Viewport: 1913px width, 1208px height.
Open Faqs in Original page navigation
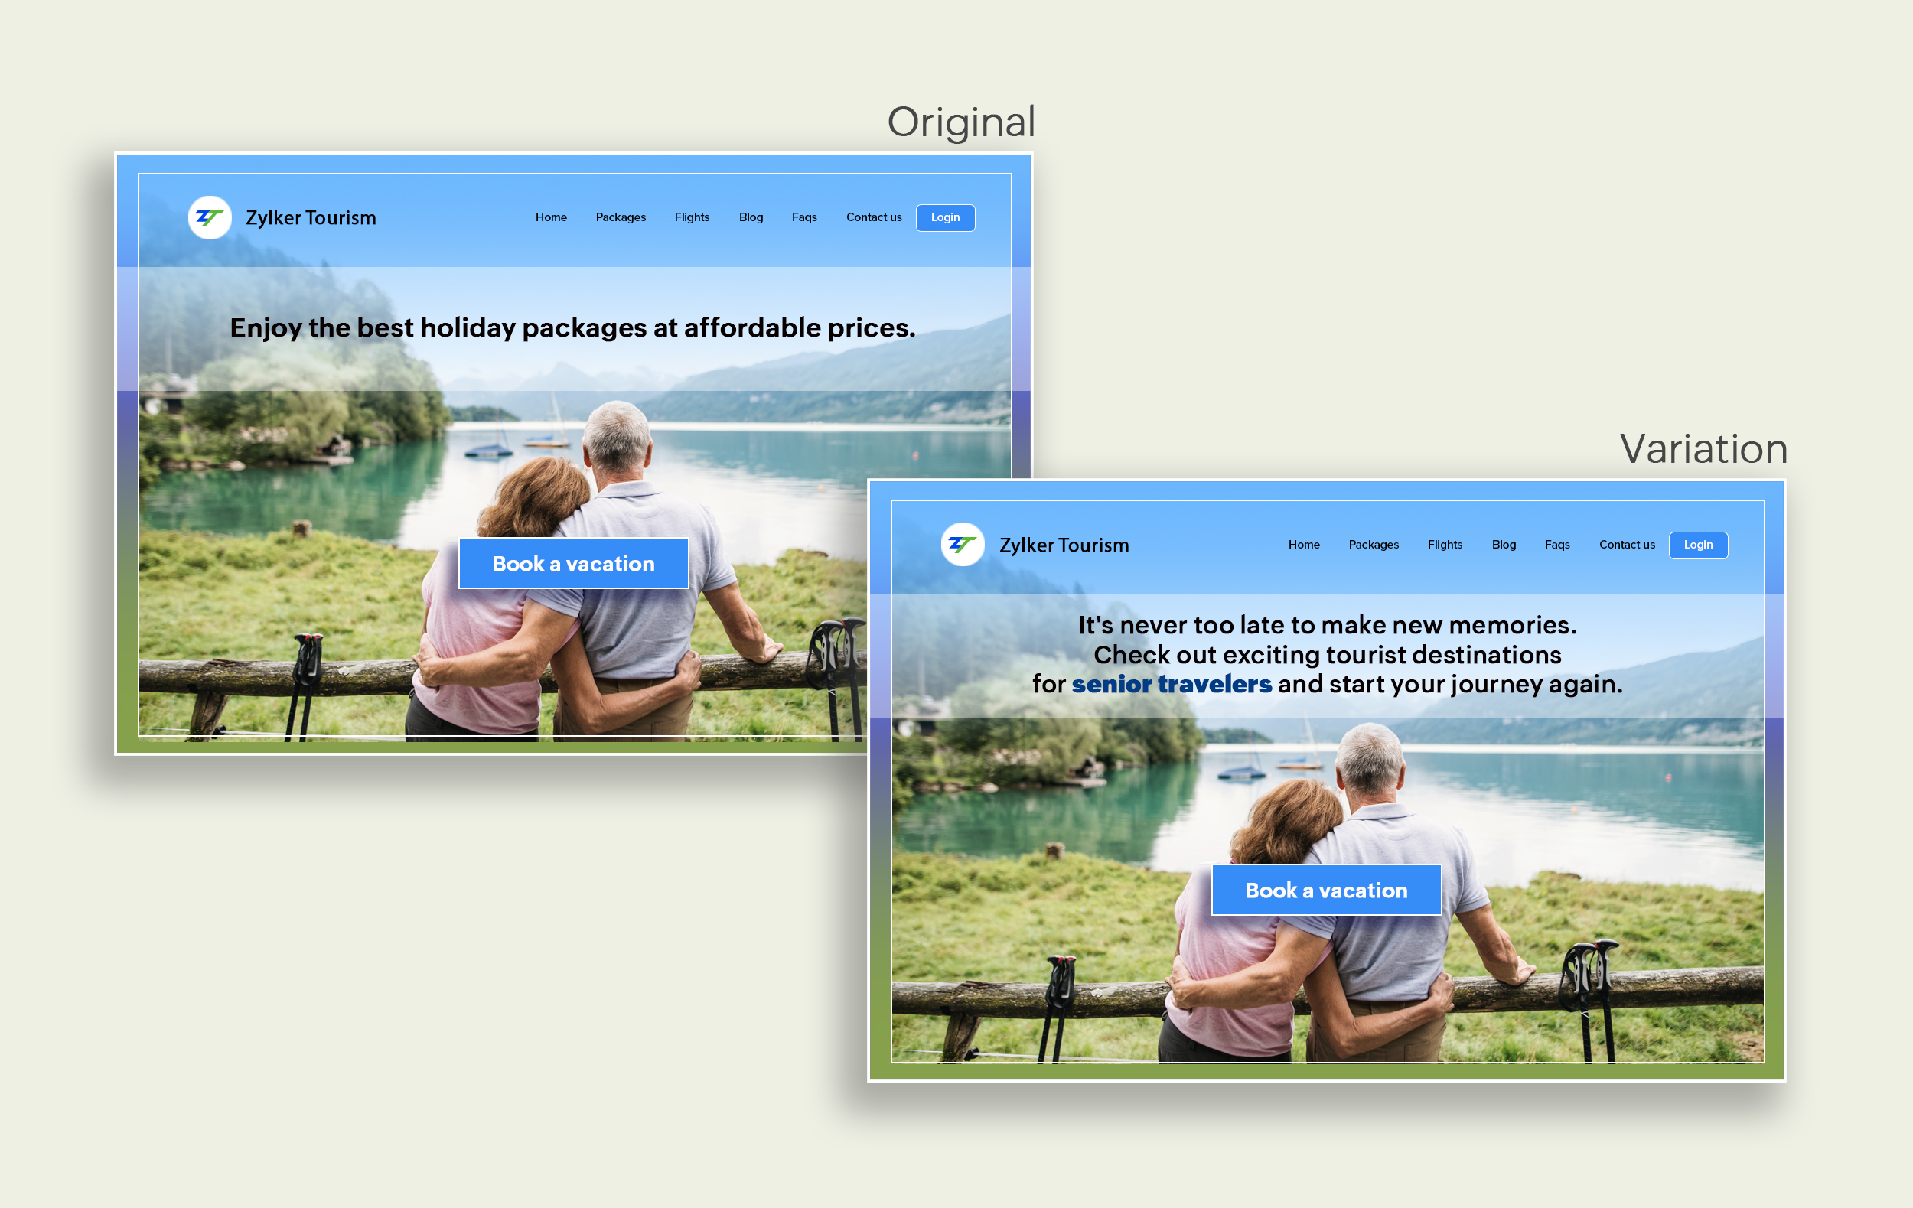804,217
